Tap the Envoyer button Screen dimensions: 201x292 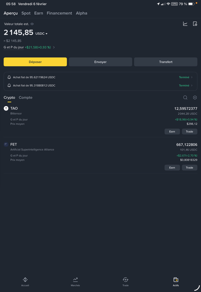100,62
